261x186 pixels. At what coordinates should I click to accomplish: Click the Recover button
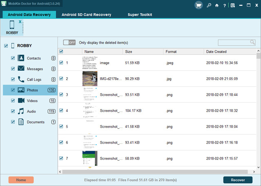[237, 180]
